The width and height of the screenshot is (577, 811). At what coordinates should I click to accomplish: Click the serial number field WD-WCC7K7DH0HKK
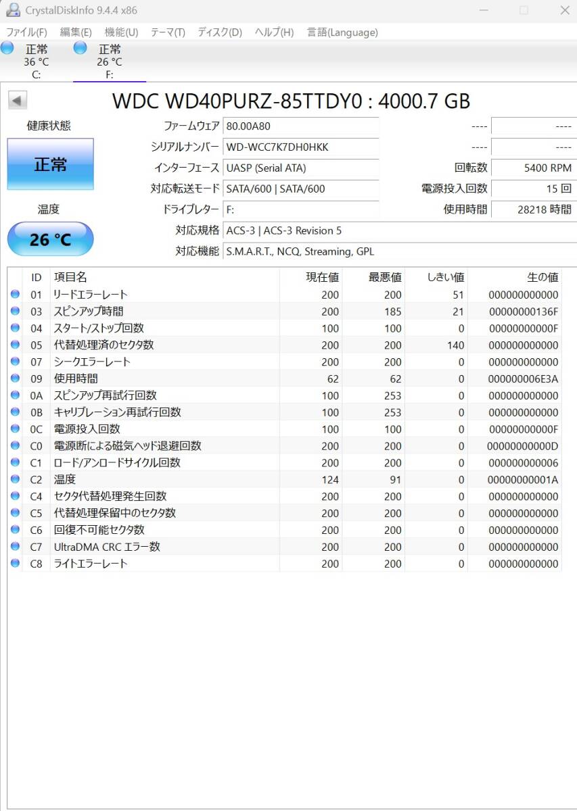(x=301, y=147)
